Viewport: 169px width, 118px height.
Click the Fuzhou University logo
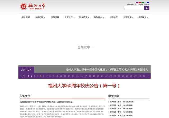32,7
